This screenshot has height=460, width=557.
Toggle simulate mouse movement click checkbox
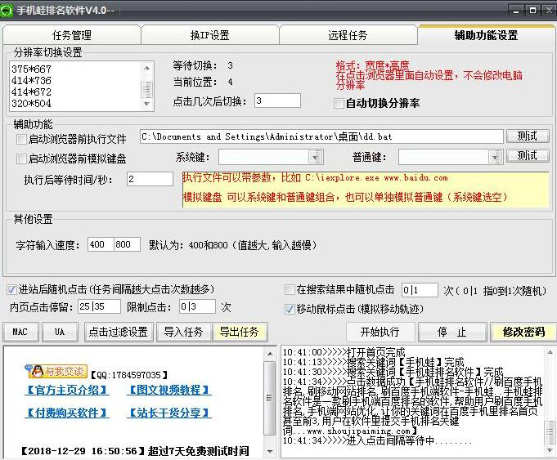[x=290, y=310]
